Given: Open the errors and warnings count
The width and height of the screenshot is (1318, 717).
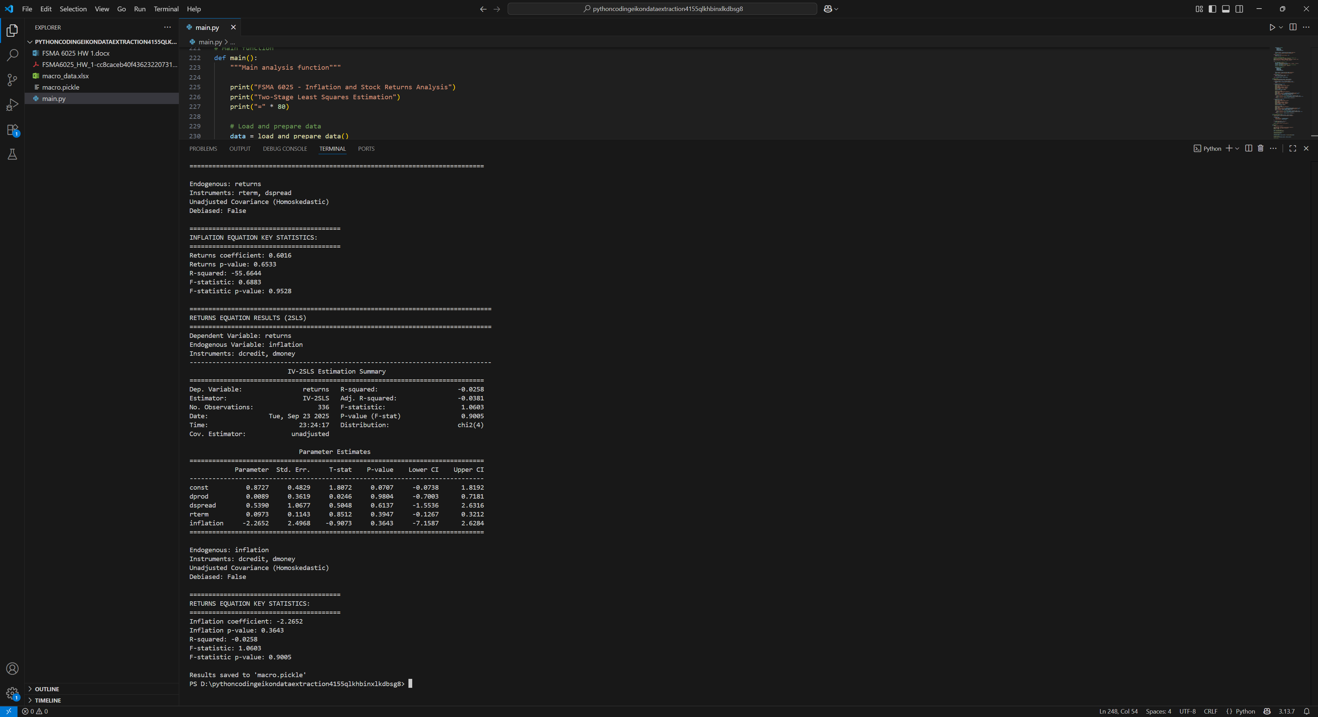Looking at the screenshot, I should (35, 712).
